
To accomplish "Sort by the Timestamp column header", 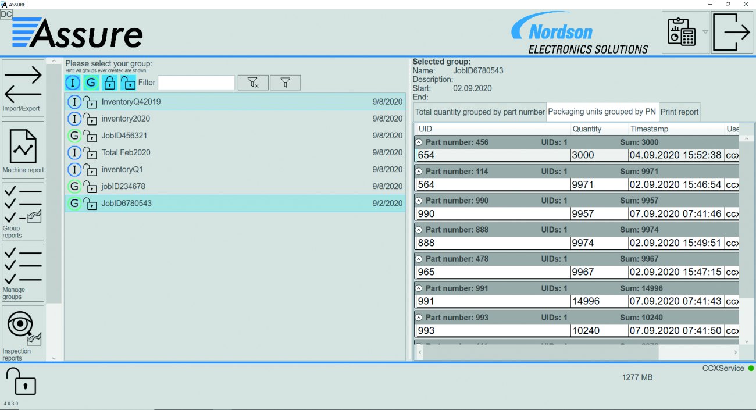I will click(x=676, y=129).
